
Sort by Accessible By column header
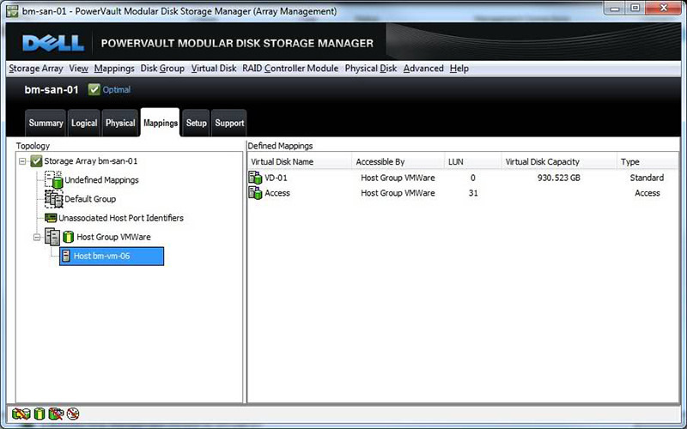pyautogui.click(x=398, y=161)
